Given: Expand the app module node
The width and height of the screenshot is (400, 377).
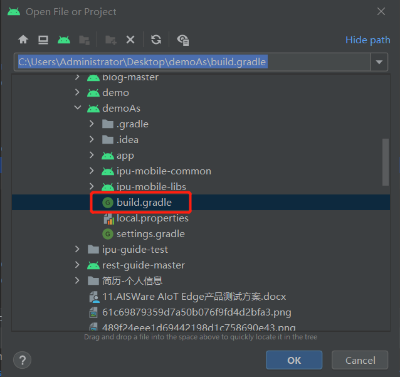Looking at the screenshot, I should point(92,156).
